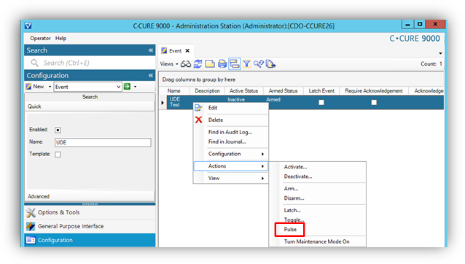This screenshot has width=465, height=264.
Task: Expand the Quick search section
Action: 90,106
